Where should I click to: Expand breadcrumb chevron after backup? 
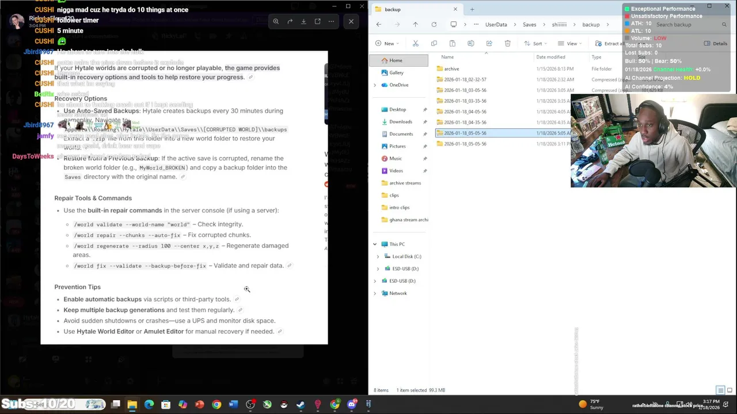(607, 25)
